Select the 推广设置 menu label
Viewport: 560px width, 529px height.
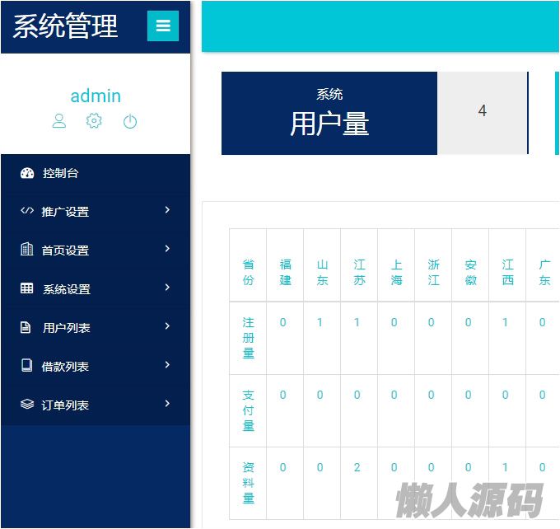pos(65,212)
